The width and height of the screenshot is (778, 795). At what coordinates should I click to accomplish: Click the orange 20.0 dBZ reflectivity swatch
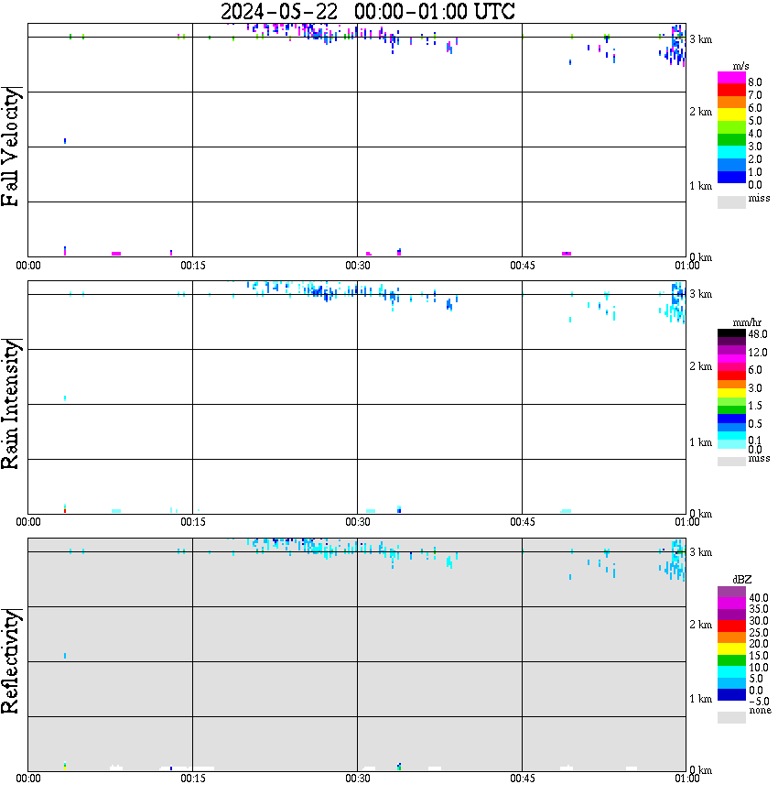731,637
